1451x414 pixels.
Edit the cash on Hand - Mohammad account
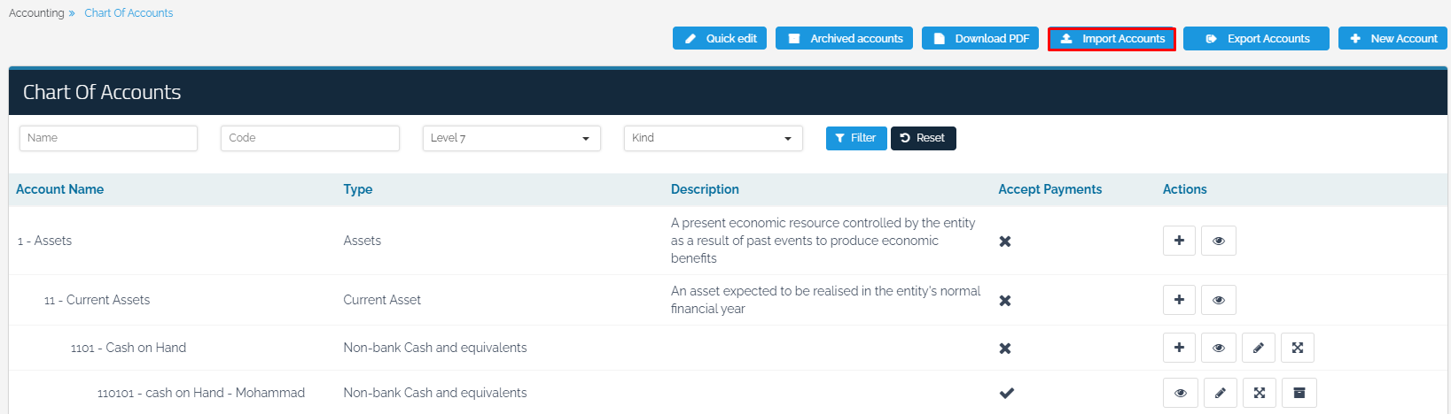(1220, 393)
